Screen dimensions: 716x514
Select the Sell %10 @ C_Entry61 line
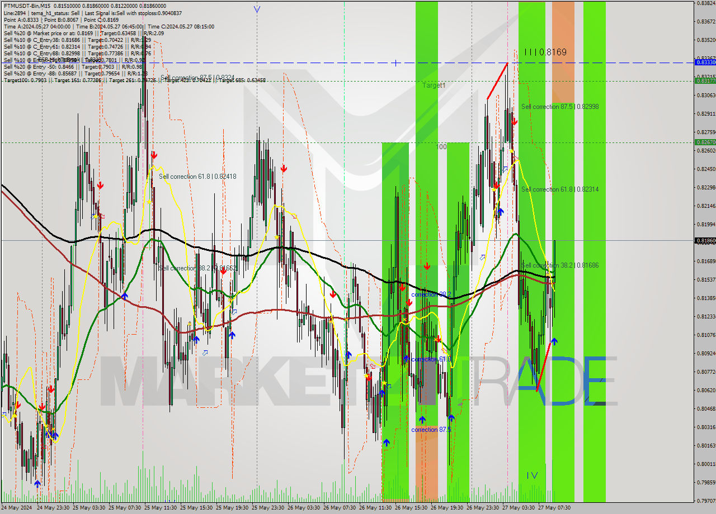[77, 46]
